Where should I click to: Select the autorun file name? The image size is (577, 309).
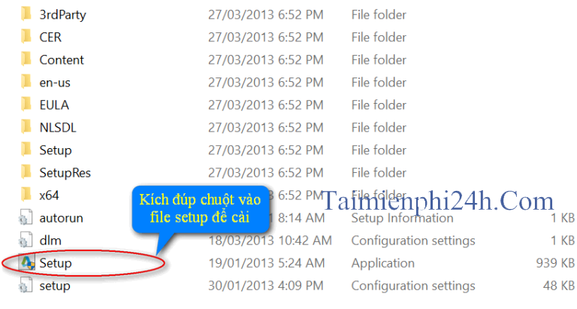coord(61,218)
